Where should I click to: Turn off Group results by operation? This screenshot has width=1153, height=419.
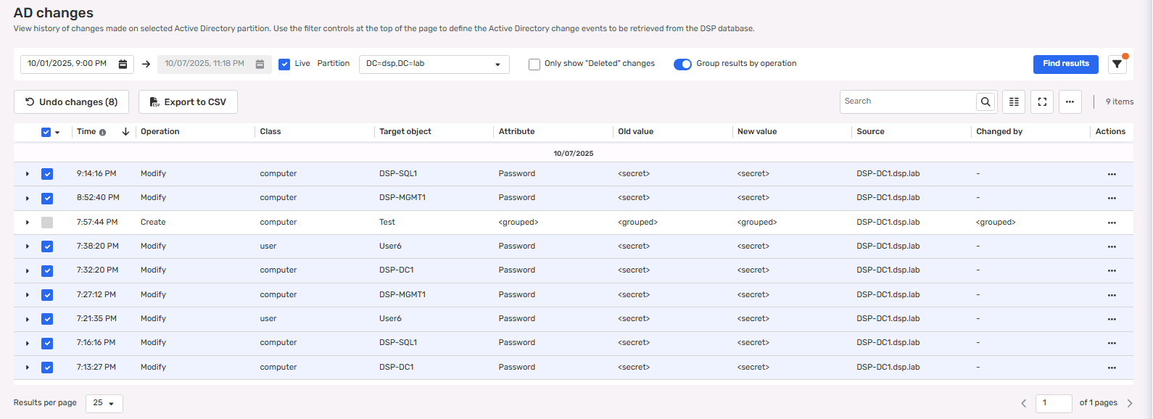(x=682, y=64)
